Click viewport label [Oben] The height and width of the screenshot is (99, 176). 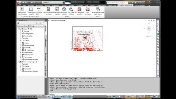coord(53,20)
